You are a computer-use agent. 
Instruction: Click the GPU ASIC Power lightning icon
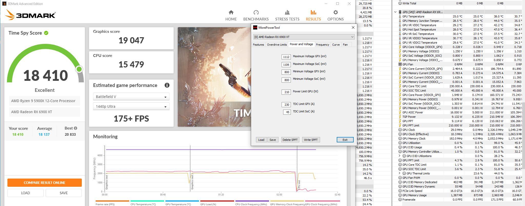(x=400, y=112)
